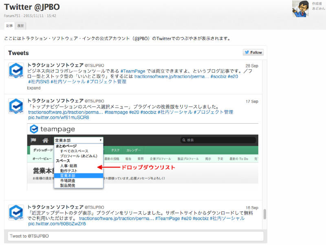
Task: Click the トラクション ソフトウェア name on the 16 Sep tweet
Action: coord(55,207)
